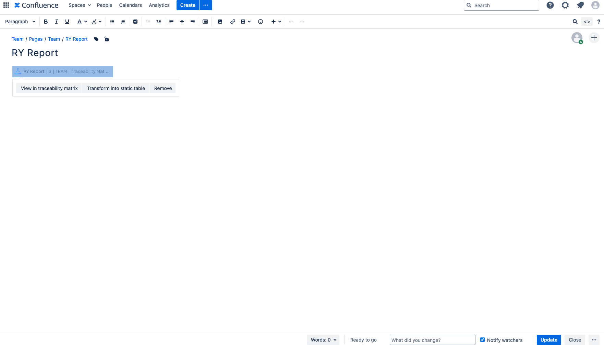The width and height of the screenshot is (604, 346).
Task: Open the text color picker arrow
Action: [x=86, y=22]
